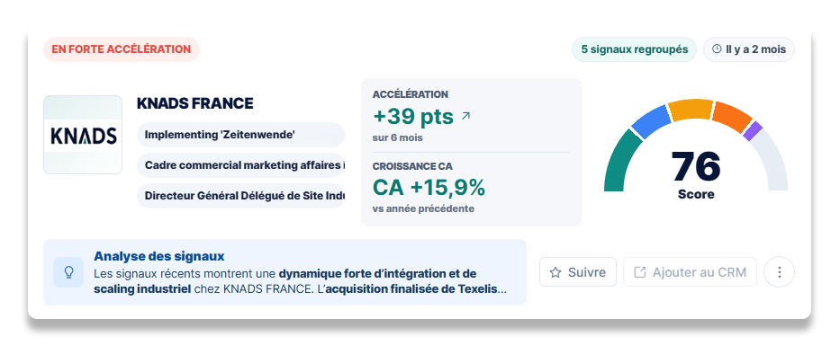Click the CA +15,9% growth figure
Image resolution: width=840 pixels, height=345 pixels.
pyautogui.click(x=429, y=187)
